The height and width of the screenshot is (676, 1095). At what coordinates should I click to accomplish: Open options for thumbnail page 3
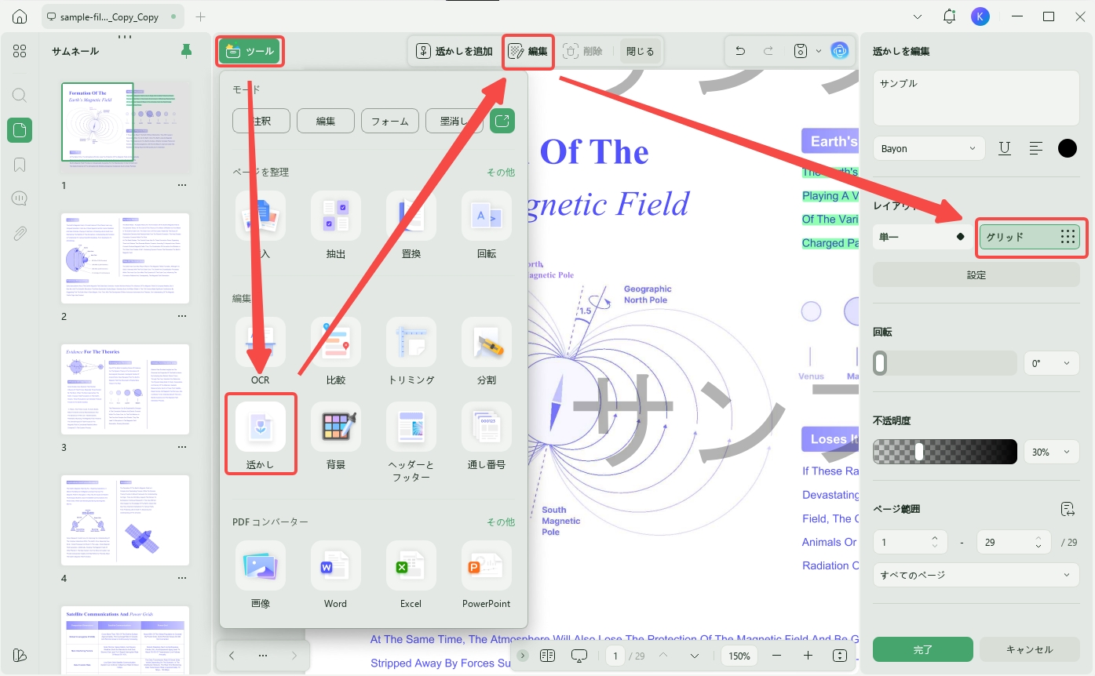pos(182,447)
